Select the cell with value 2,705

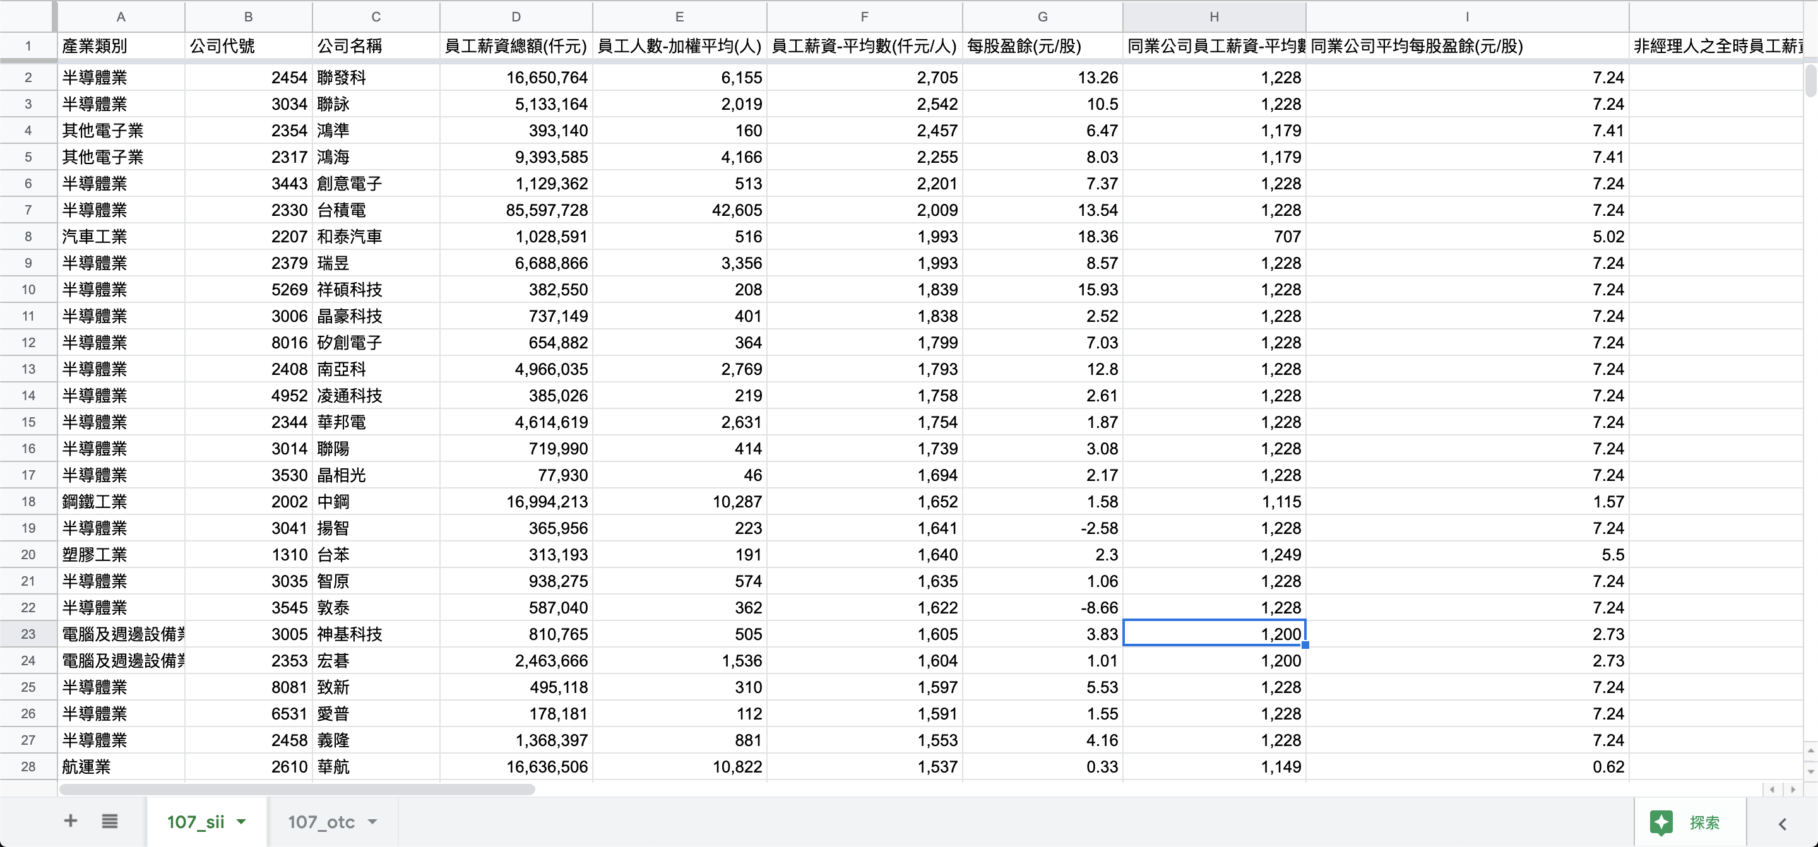point(865,78)
